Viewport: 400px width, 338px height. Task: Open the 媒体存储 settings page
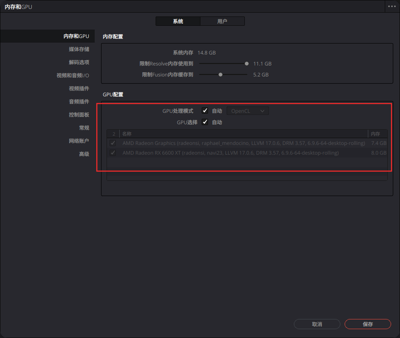pos(79,49)
